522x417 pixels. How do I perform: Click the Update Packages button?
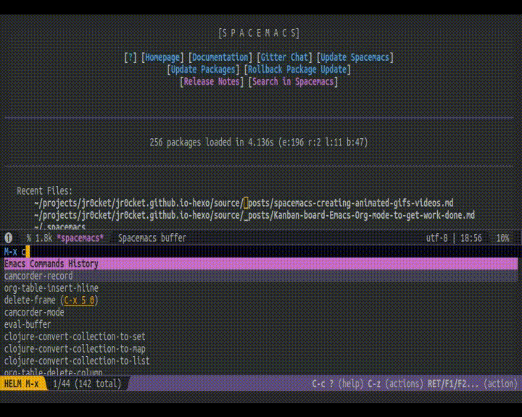click(203, 69)
